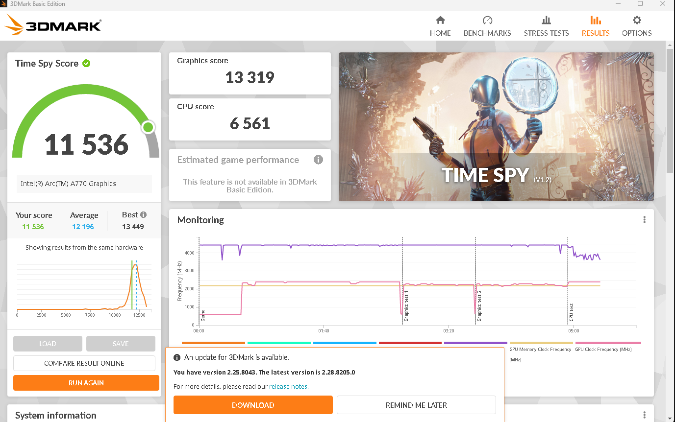Click the version 2.25.8043 update message
Image resolution: width=675 pixels, height=422 pixels.
click(264, 372)
